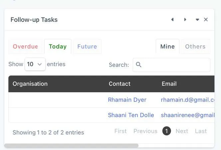221x150 pixels.
Task: Select the Today tab
Action: [x=58, y=47]
